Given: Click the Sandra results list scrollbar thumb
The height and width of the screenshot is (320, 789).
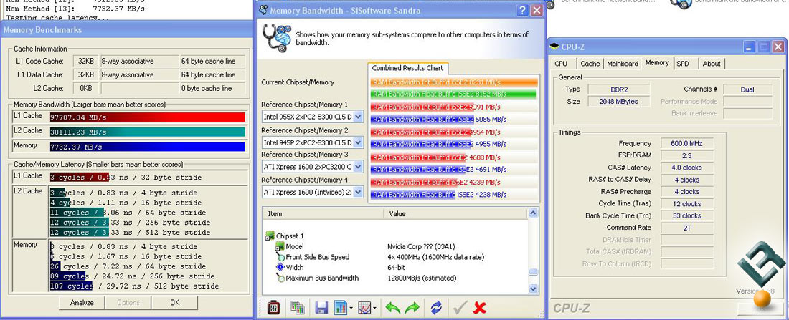Looking at the screenshot, I should [534, 272].
